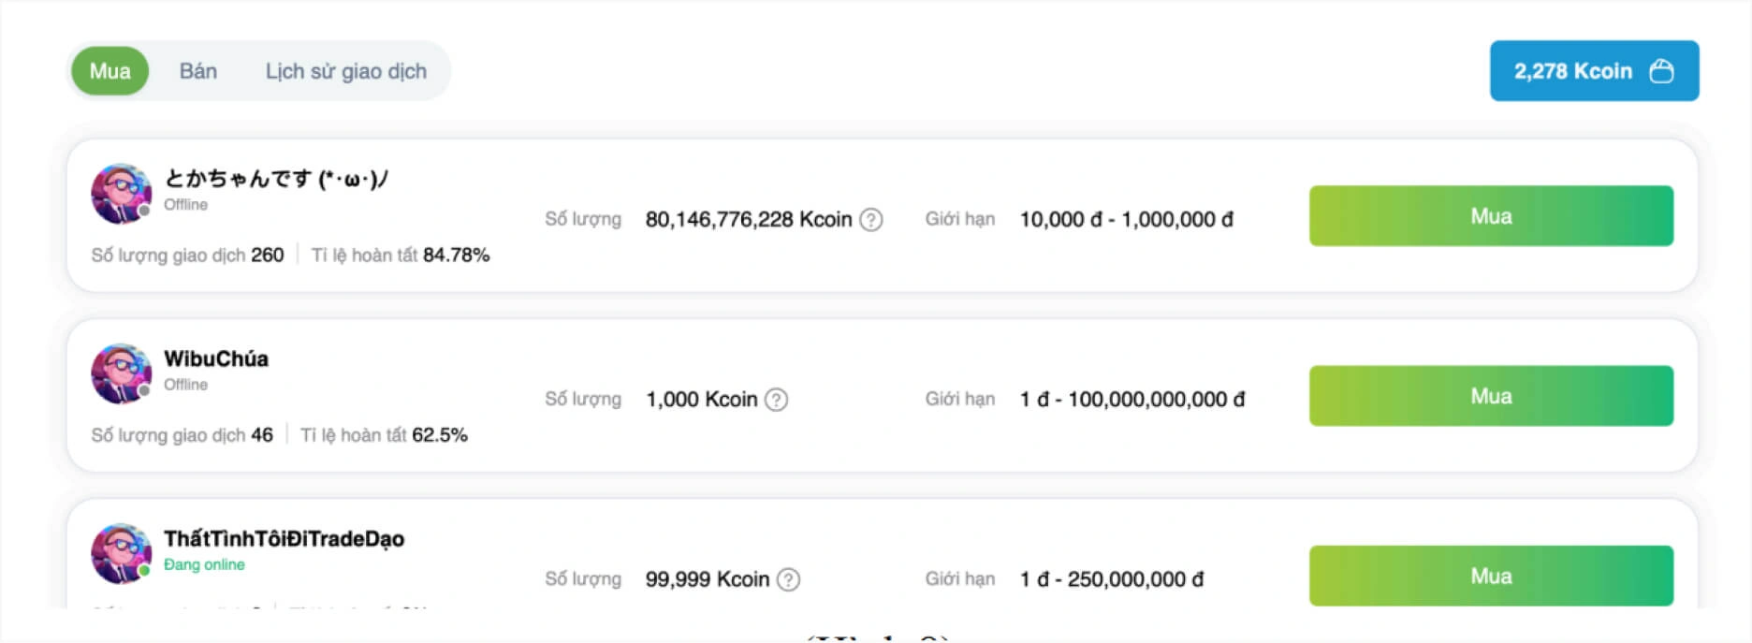Select the WibuChúa seller name
The height and width of the screenshot is (643, 1752).
click(216, 358)
